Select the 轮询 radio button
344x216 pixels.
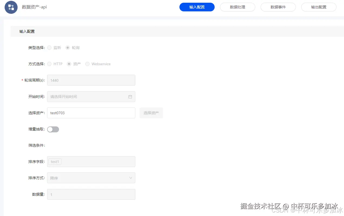pyautogui.click(x=67, y=48)
